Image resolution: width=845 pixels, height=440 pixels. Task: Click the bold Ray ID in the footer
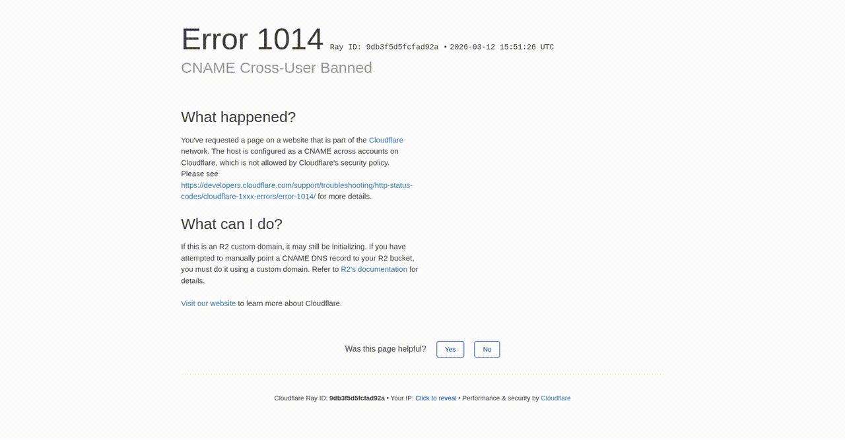click(357, 398)
